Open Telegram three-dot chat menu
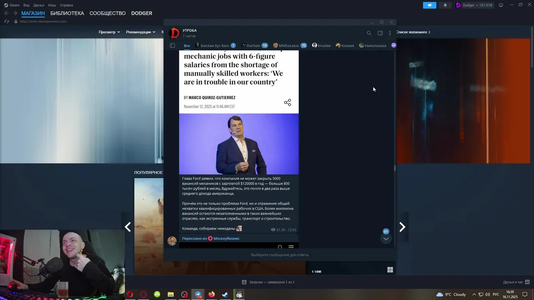The height and width of the screenshot is (300, 534). (390, 33)
